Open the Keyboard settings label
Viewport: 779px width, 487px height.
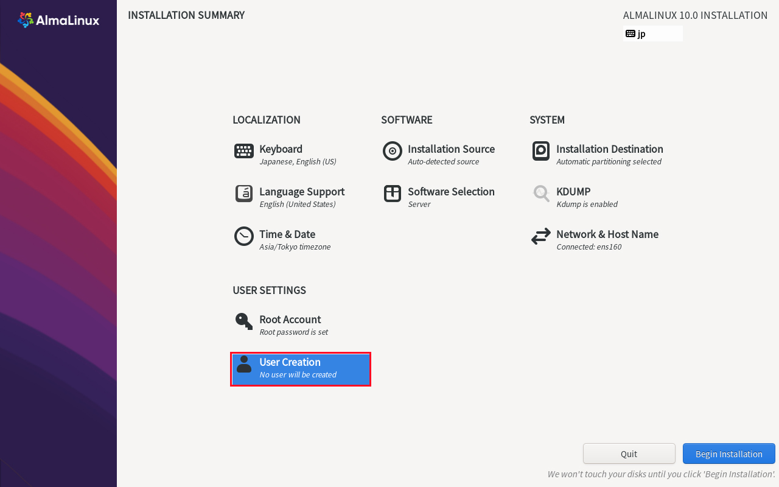(x=281, y=149)
